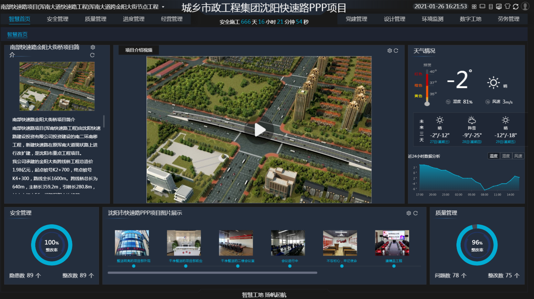Select the 项目介绍视频 tab
Screen dimensions: 534x299
coord(138,50)
